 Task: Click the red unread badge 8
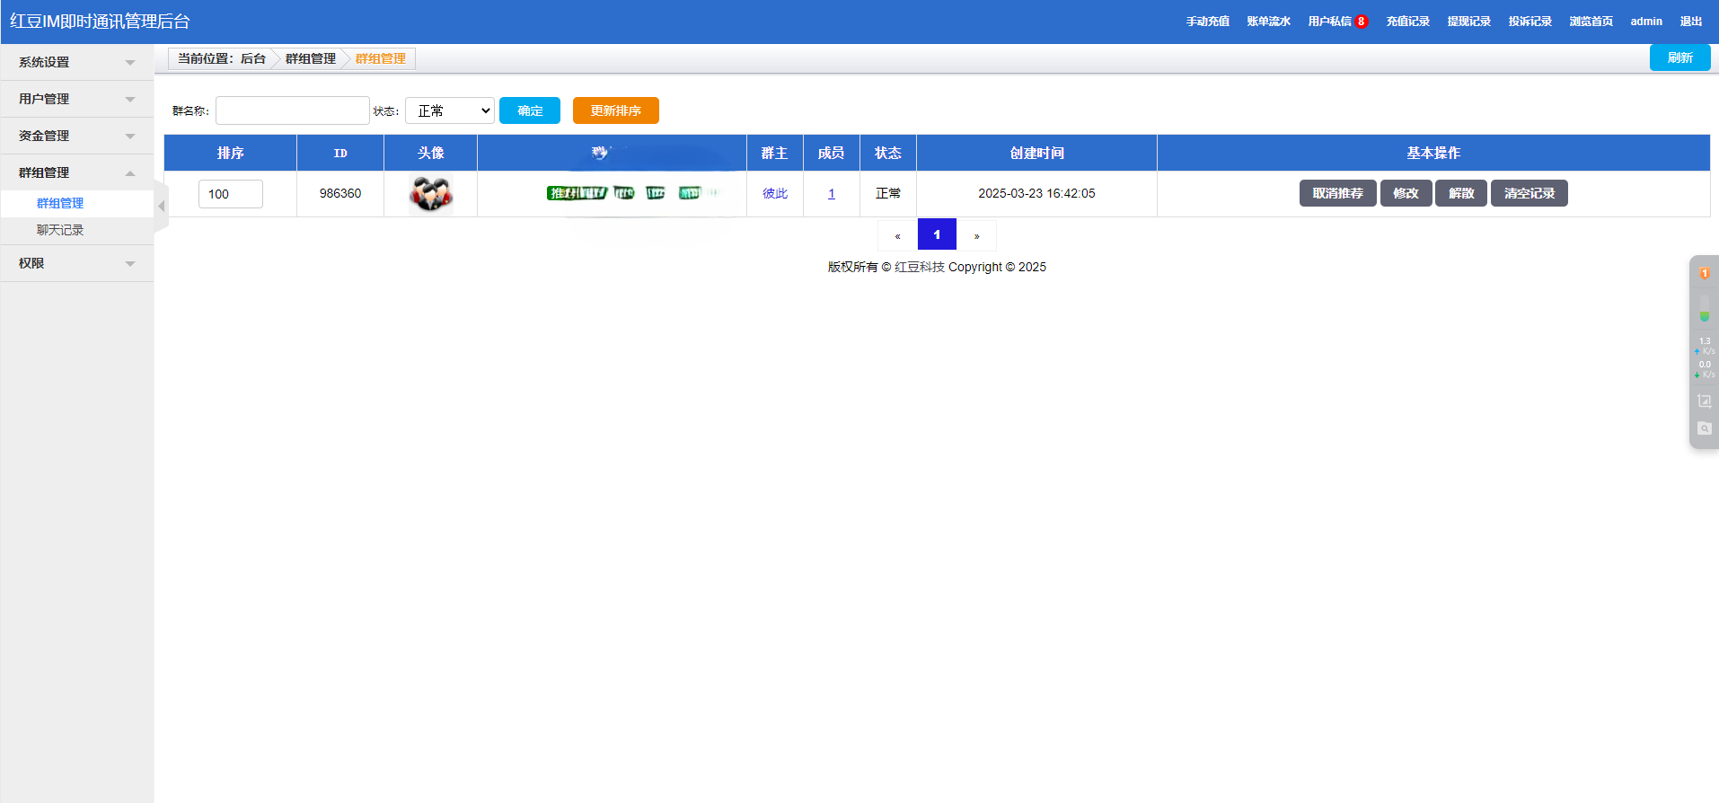[x=1361, y=22]
